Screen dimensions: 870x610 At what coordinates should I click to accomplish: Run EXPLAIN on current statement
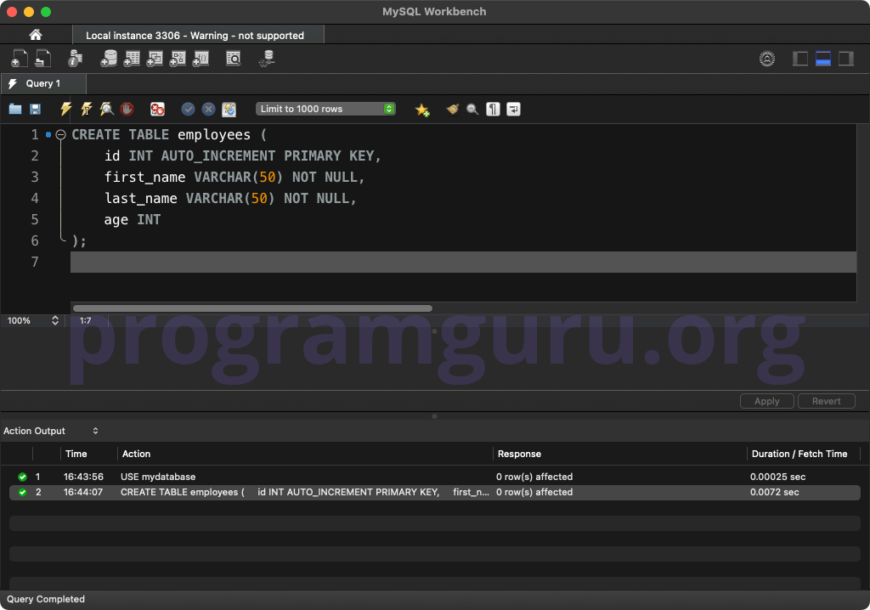106,109
